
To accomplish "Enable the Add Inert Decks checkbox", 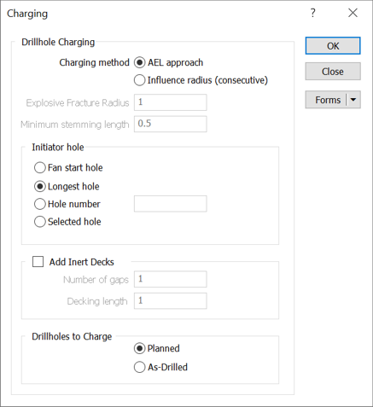I will [x=38, y=262].
